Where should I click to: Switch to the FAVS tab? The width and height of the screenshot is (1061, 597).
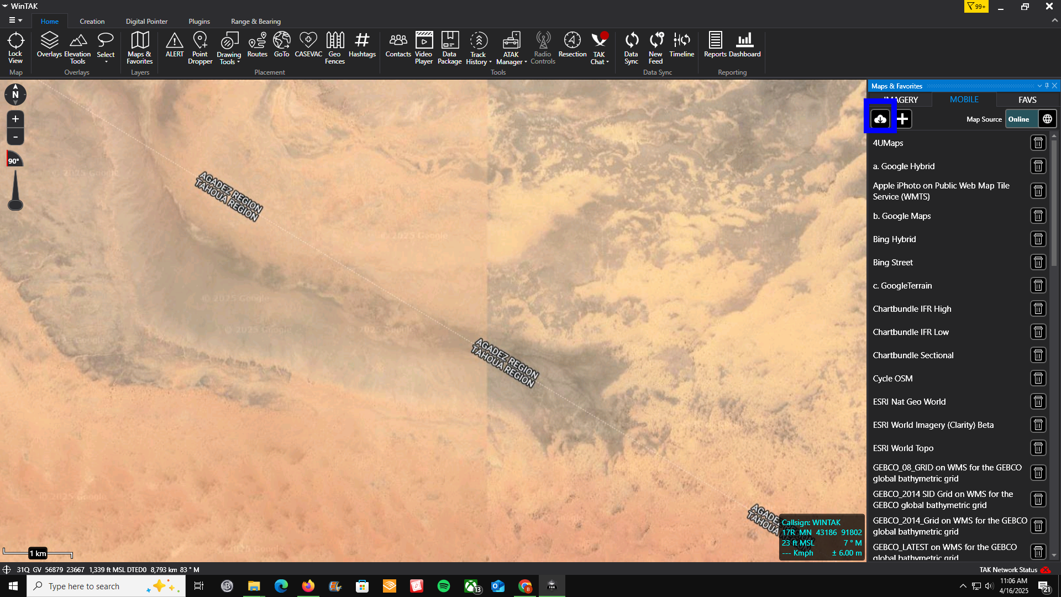1027,99
